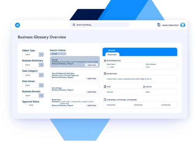
Task: Expand the Object Type dropdown arrow
Action: 41,55
